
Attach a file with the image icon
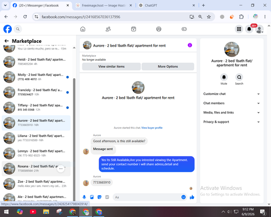coord(92,197)
